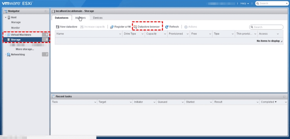Image resolution: width=290 pixels, height=139 pixels.
Task: Open the Help dropdown menu
Action: (x=244, y=4)
